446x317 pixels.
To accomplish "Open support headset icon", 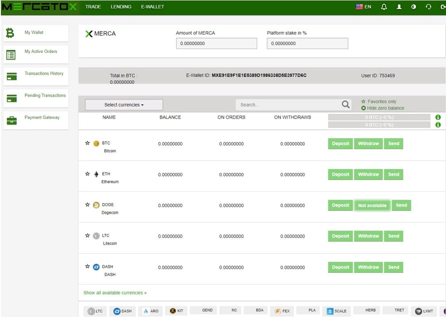I will coord(428,7).
